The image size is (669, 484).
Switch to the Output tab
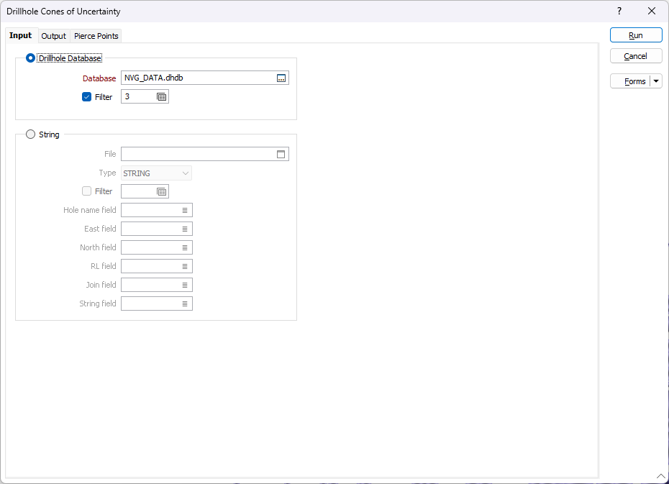pyautogui.click(x=53, y=36)
